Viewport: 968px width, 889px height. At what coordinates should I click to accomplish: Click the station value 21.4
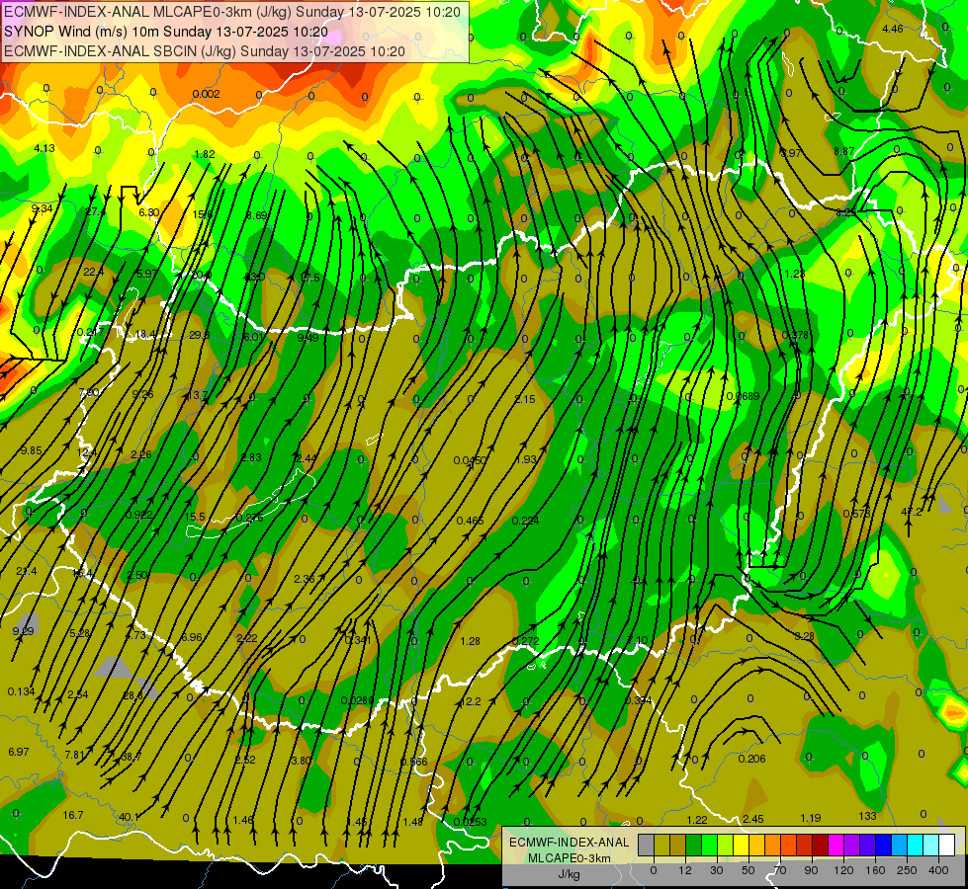click(x=26, y=571)
